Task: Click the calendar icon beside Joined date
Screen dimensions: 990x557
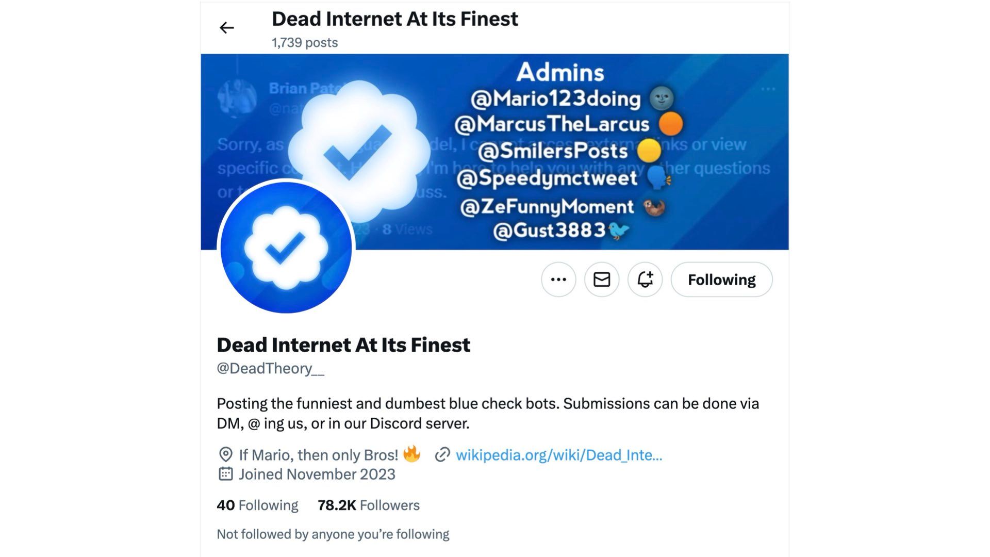Action: point(225,474)
